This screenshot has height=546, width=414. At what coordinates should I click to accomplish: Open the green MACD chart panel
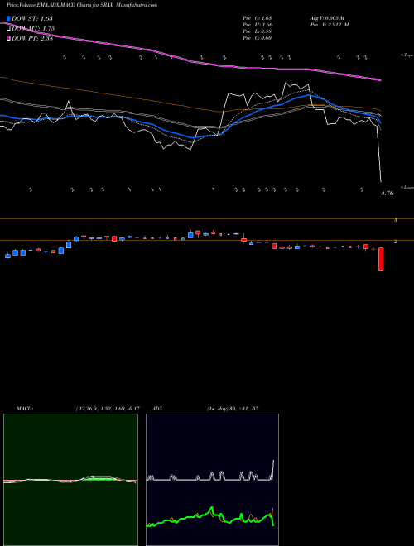(70, 480)
